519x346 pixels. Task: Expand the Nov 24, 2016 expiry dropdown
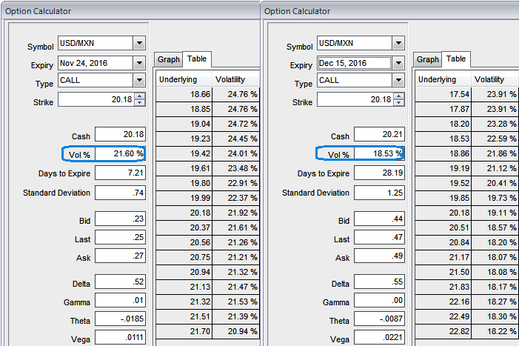pyautogui.click(x=139, y=63)
